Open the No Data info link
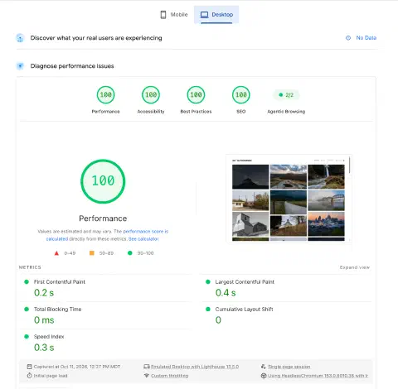The width and height of the screenshot is (398, 389). coord(366,38)
